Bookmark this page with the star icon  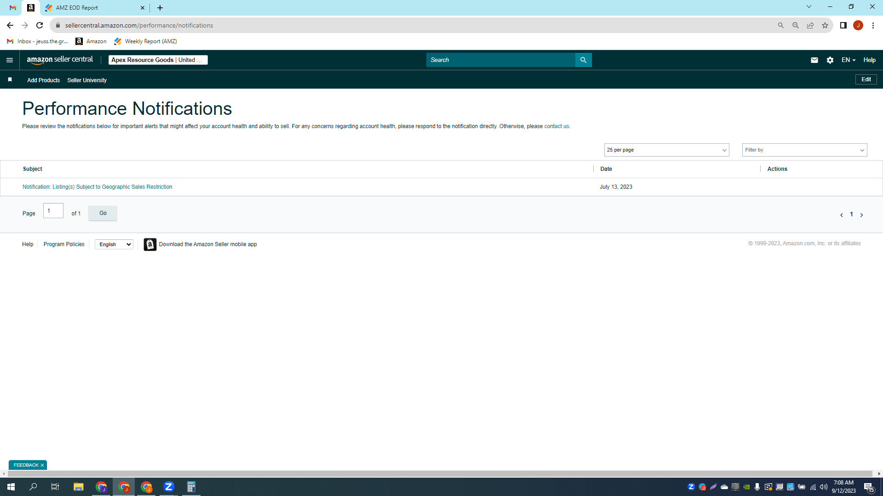click(x=825, y=25)
